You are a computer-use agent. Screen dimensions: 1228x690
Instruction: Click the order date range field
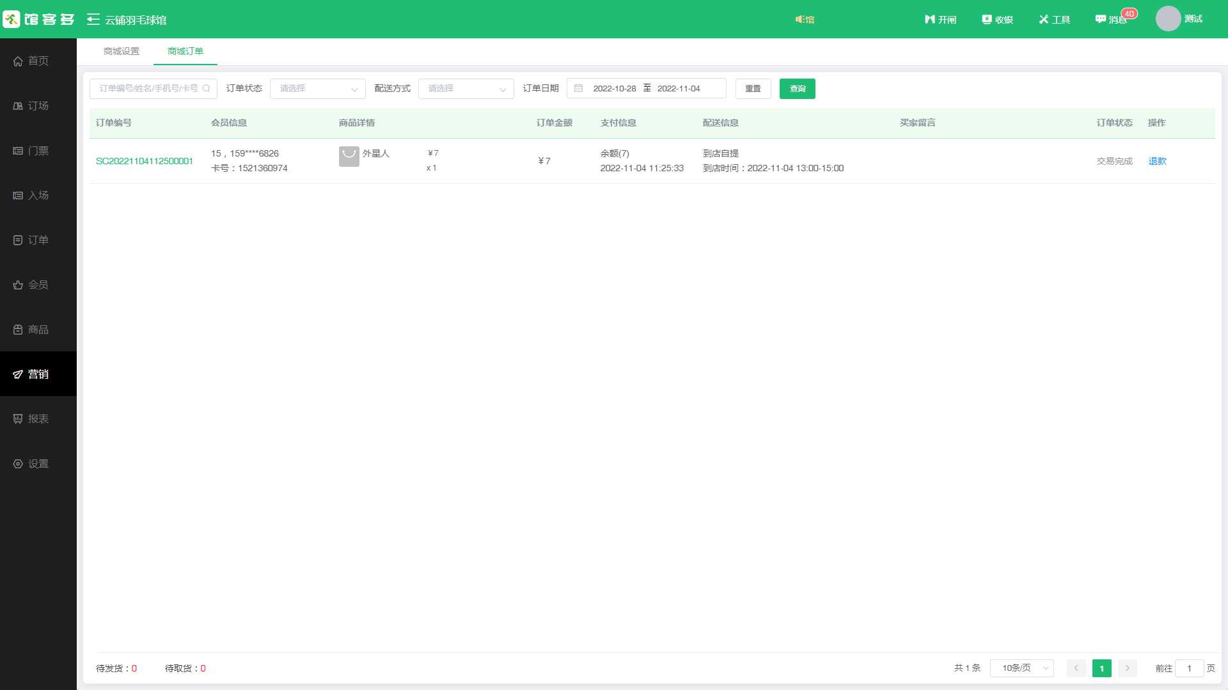tap(646, 88)
